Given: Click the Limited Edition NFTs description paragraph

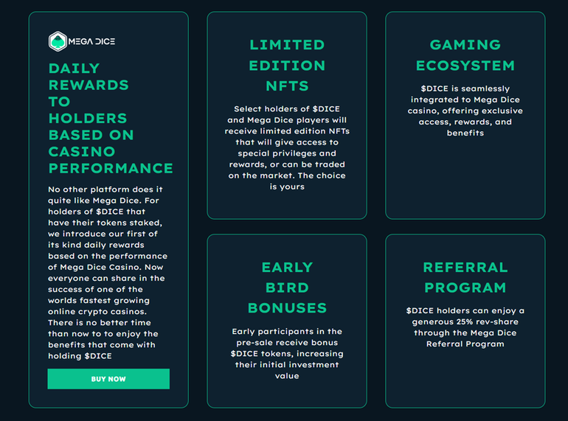Looking at the screenshot, I should tap(287, 147).
